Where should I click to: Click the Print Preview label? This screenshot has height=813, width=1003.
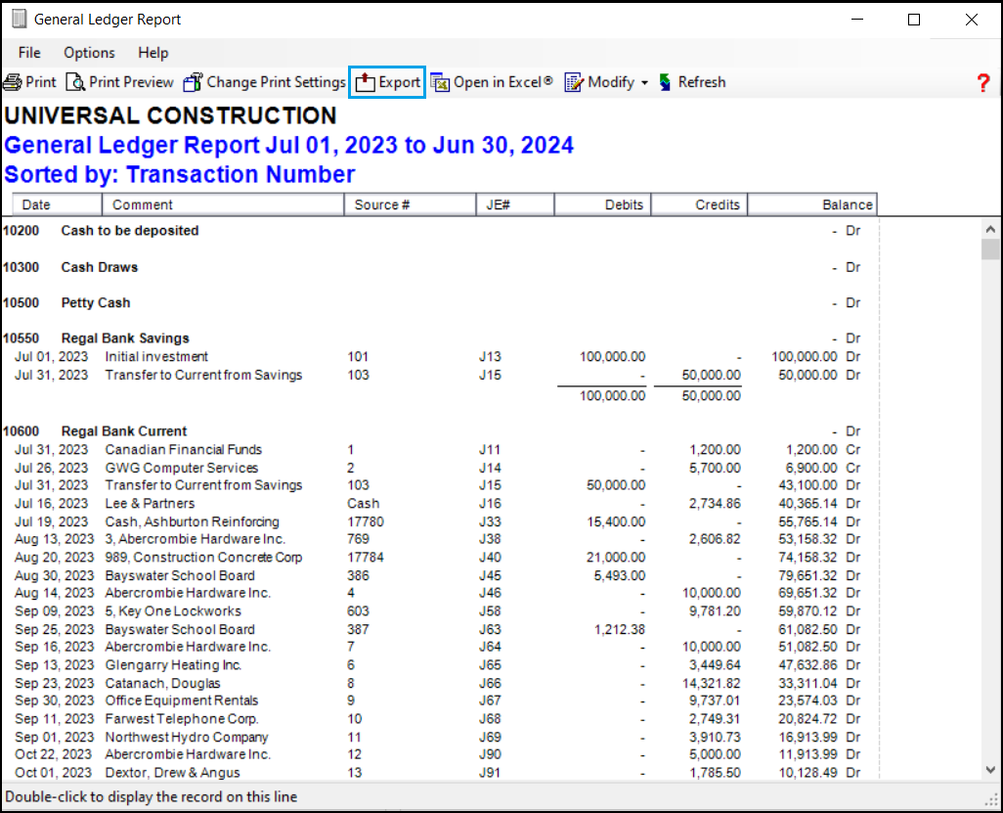[131, 82]
